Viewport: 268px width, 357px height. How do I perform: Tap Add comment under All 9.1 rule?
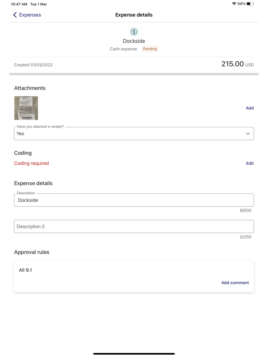tap(235, 282)
